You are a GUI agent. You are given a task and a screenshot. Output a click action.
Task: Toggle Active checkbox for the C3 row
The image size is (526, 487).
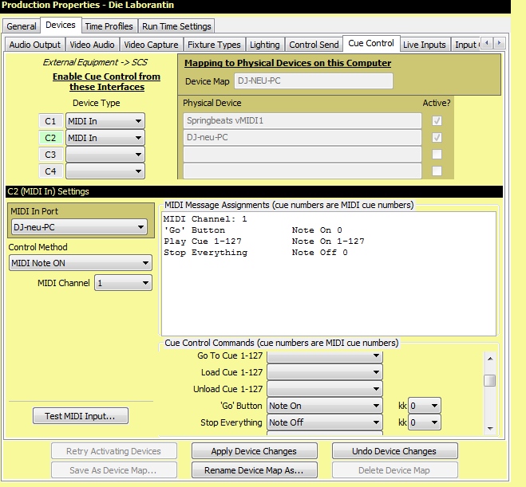point(437,155)
